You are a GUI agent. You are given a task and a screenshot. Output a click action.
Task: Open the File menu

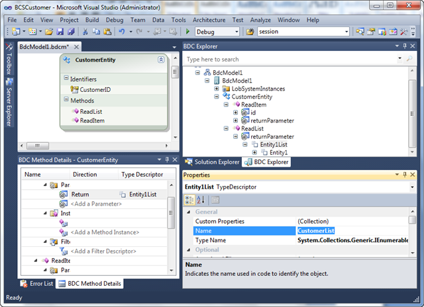[x=12, y=20]
